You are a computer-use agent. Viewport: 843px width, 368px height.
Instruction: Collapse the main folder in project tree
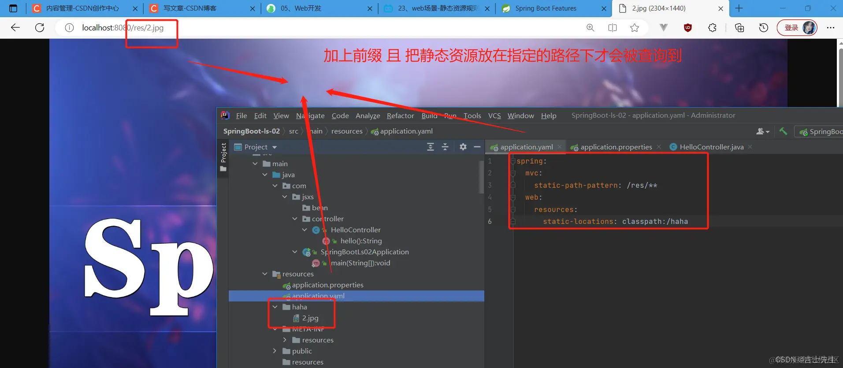(255, 164)
